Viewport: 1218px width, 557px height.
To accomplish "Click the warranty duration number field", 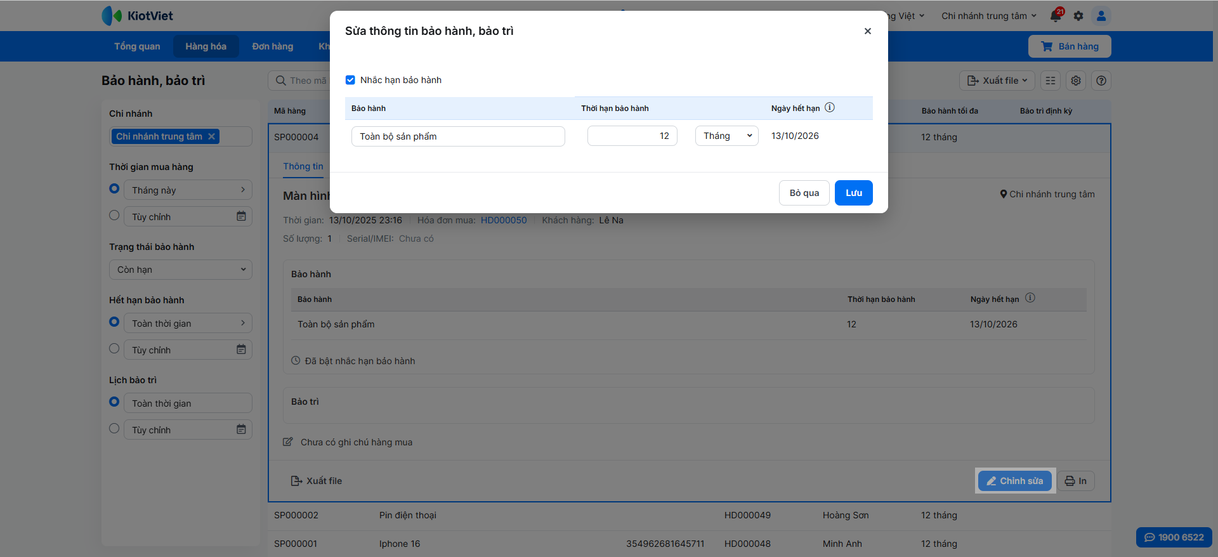I will tap(632, 136).
